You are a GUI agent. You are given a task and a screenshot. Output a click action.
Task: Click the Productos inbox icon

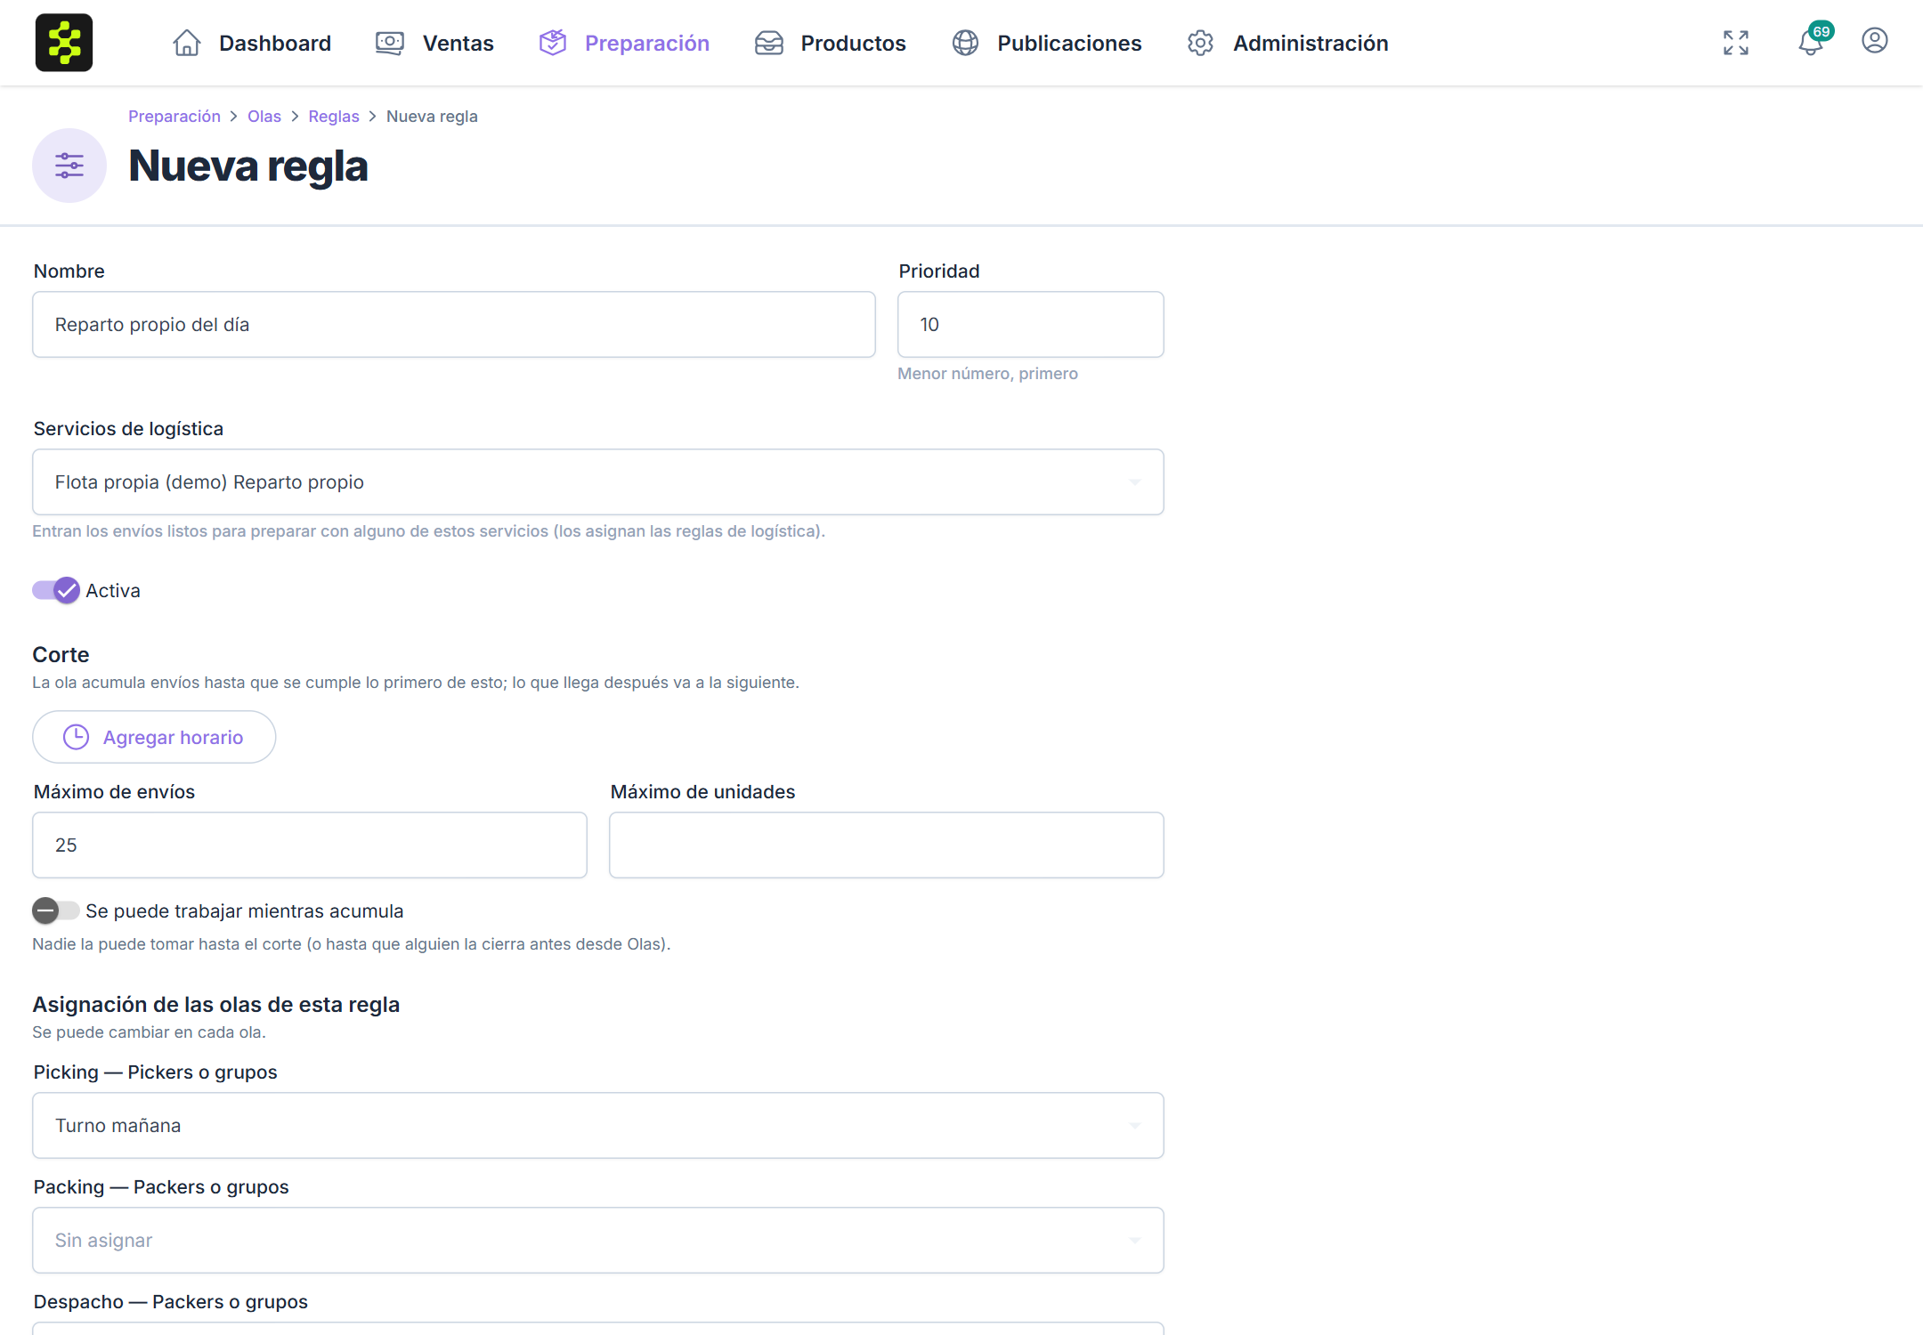[769, 43]
